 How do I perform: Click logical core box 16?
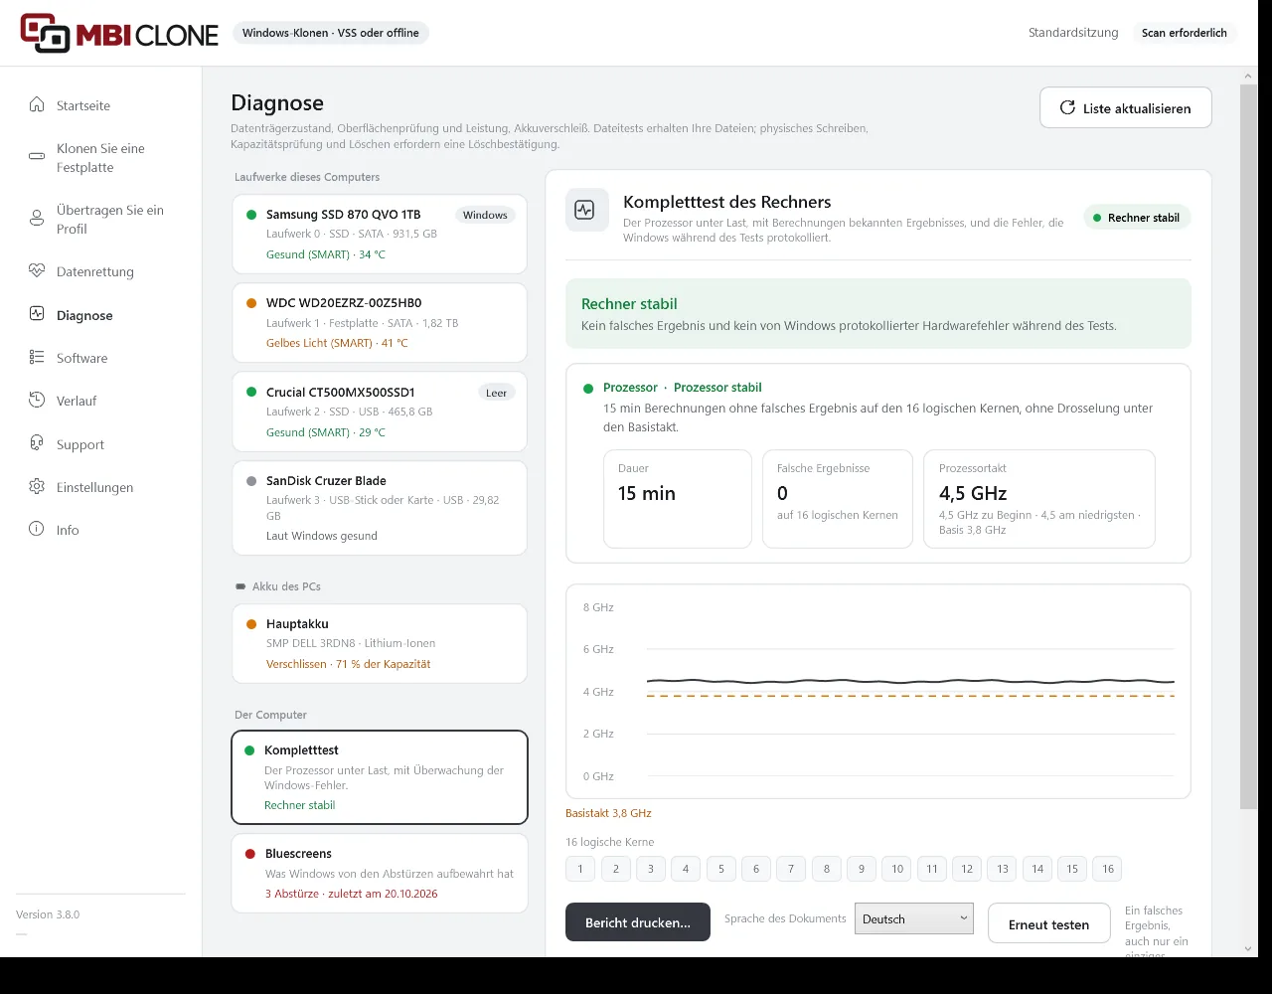[x=1107, y=869]
